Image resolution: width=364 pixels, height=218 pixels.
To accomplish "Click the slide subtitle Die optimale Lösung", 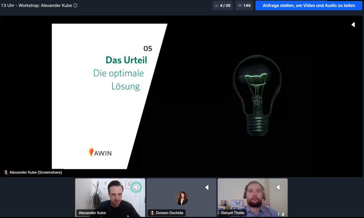I will pyautogui.click(x=118, y=80).
